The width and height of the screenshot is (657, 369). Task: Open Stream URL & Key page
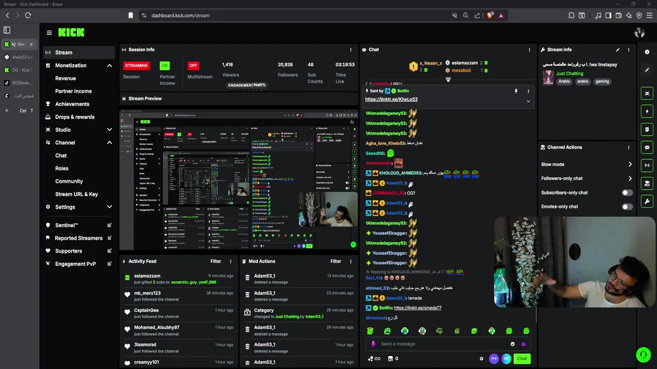[x=76, y=194]
